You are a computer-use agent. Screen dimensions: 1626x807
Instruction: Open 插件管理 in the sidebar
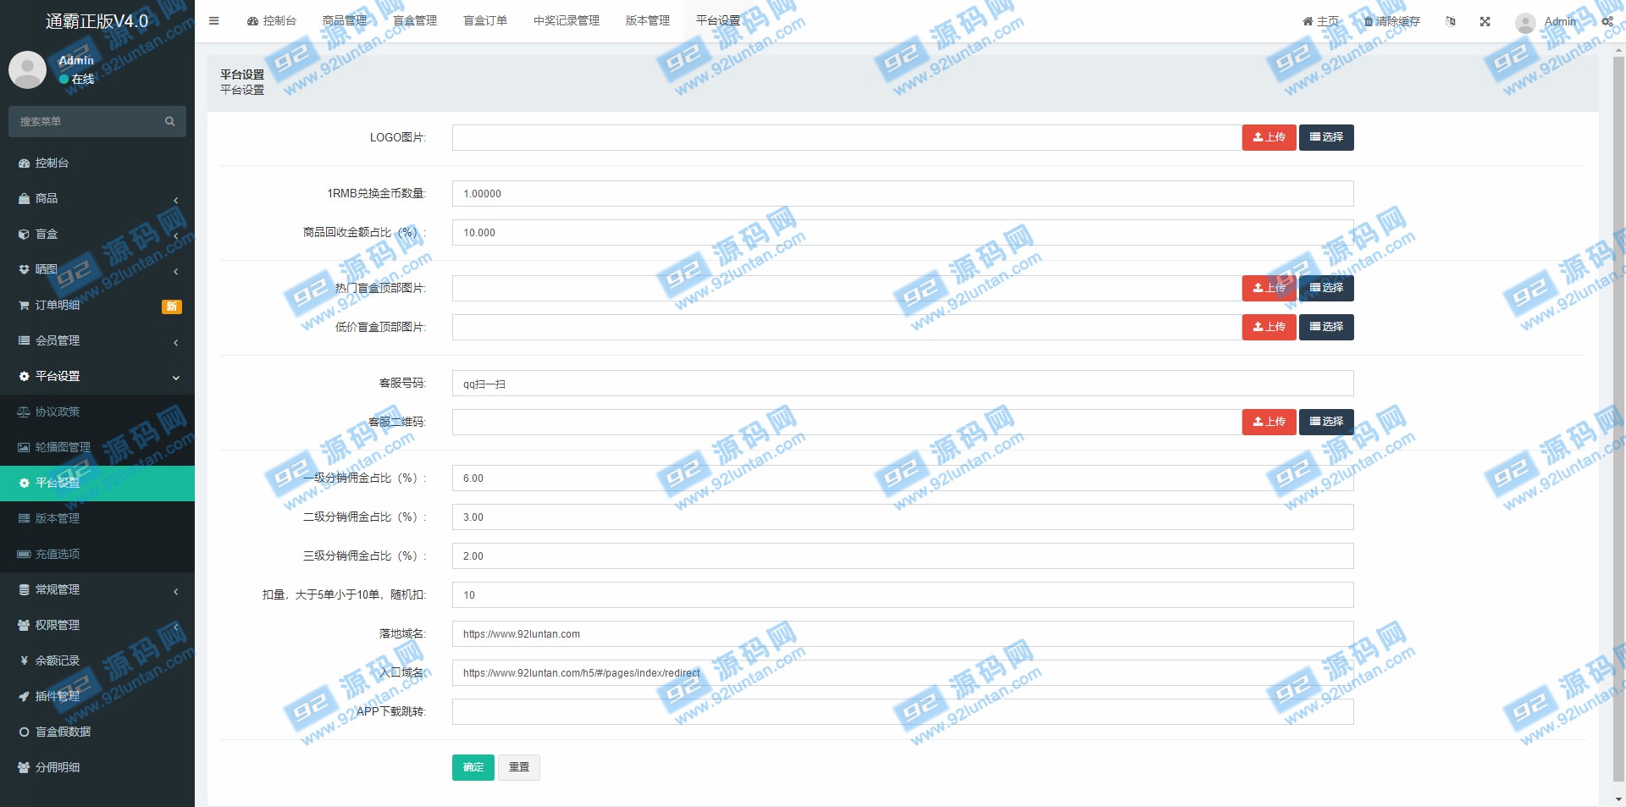pos(97,696)
